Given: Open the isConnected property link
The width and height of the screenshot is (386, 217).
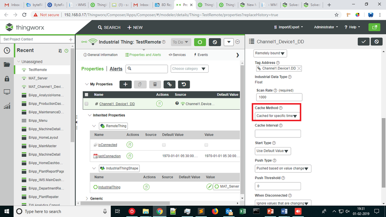Looking at the screenshot, I should [107, 145].
